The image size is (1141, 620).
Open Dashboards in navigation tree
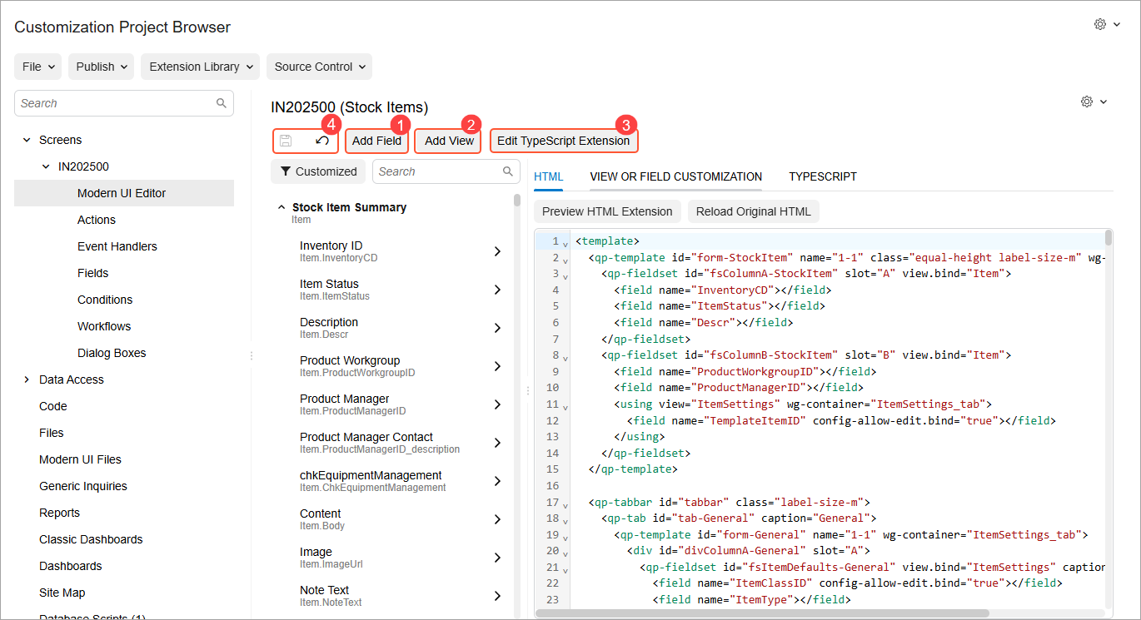71,566
